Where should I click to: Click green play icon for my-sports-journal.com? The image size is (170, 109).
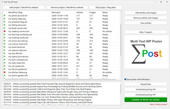coord(4,56)
